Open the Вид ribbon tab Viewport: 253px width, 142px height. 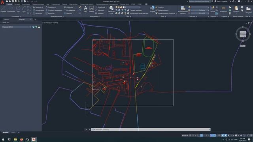48,4
